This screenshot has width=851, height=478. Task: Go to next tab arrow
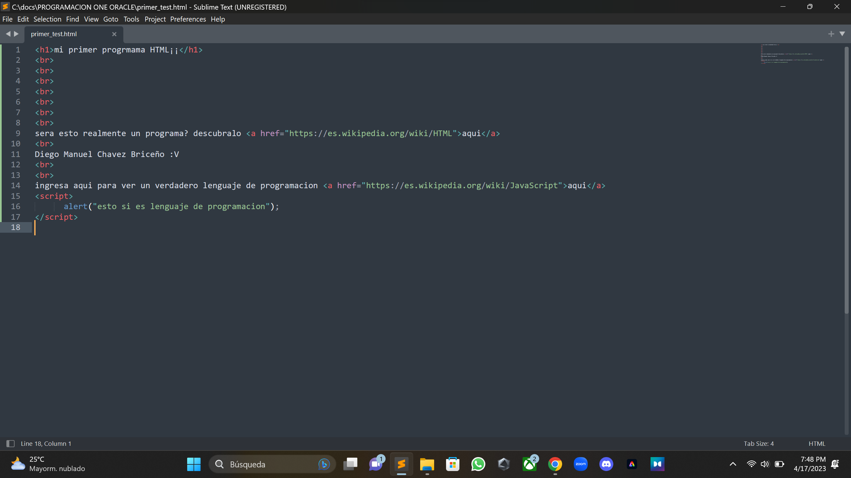[16, 34]
